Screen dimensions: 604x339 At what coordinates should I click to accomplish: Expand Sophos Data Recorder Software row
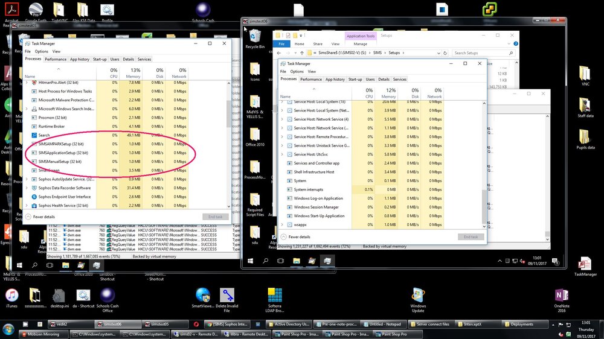[27, 188]
